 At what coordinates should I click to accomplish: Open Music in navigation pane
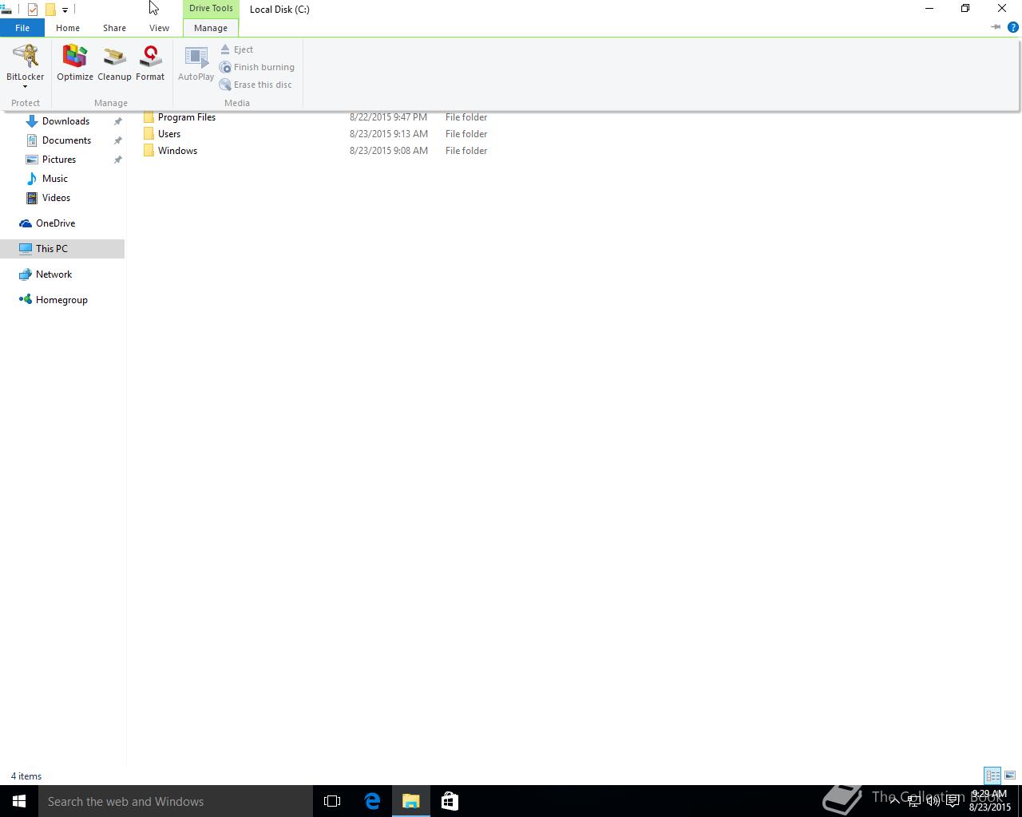point(55,179)
